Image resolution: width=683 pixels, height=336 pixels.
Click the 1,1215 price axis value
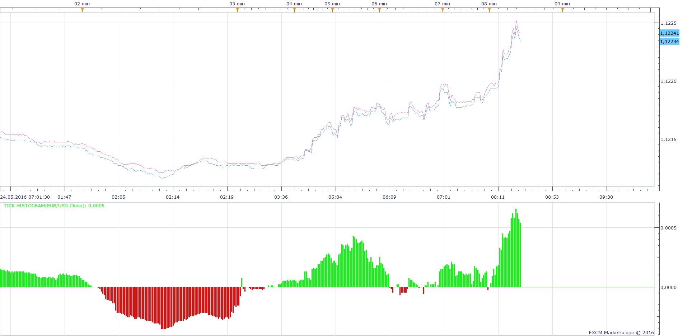click(669, 139)
